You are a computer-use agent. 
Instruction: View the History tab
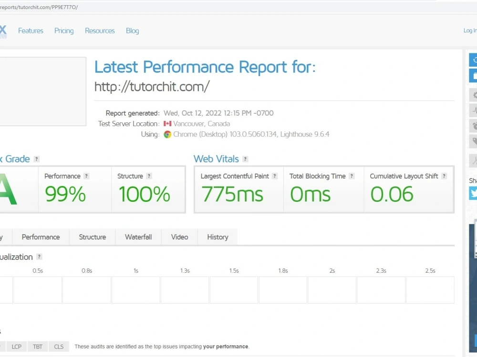tap(218, 237)
